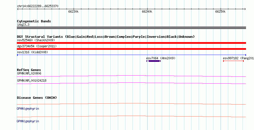
Task: Click the 66230k ruler tick label
Action: click(x=73, y=12)
